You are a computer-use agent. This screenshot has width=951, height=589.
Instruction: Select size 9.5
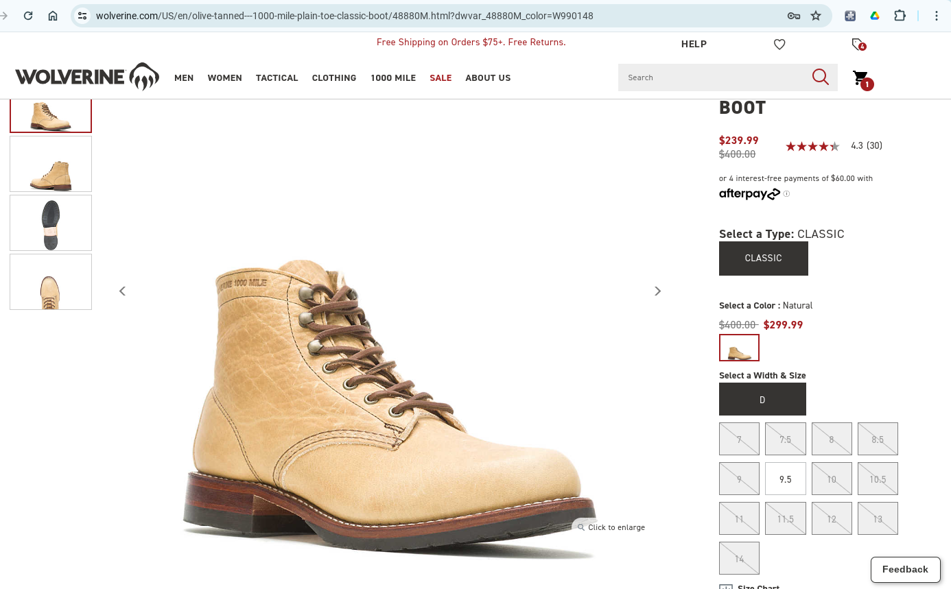click(x=786, y=479)
